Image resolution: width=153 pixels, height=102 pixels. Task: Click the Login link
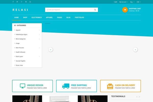[116, 2]
